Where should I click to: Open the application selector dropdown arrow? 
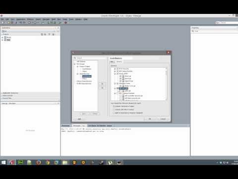(55, 31)
